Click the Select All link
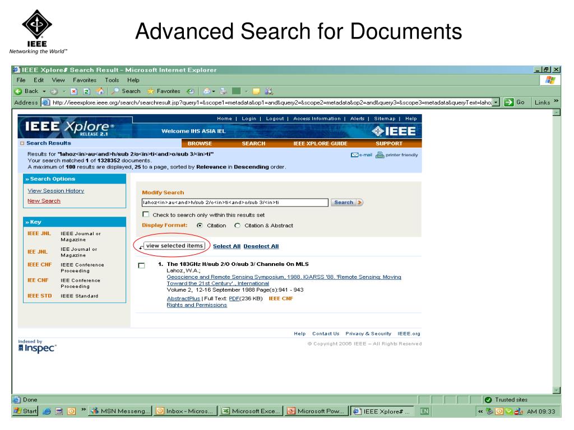 pos(226,246)
